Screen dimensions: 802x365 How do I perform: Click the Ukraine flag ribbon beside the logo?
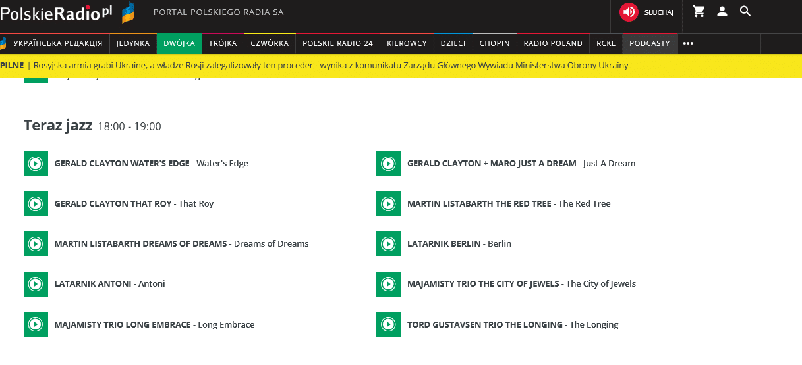point(128,12)
